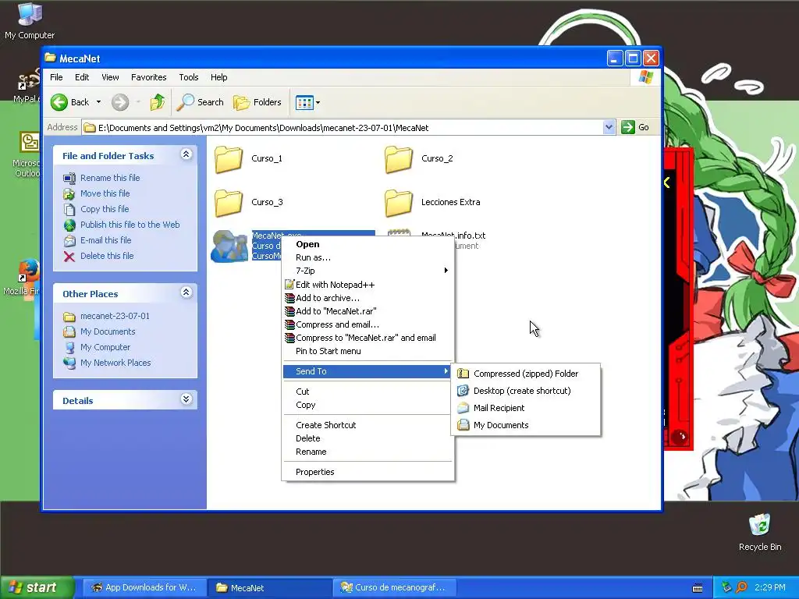
Task: Click Add to "MecaNet.rar"
Action: pos(368,311)
